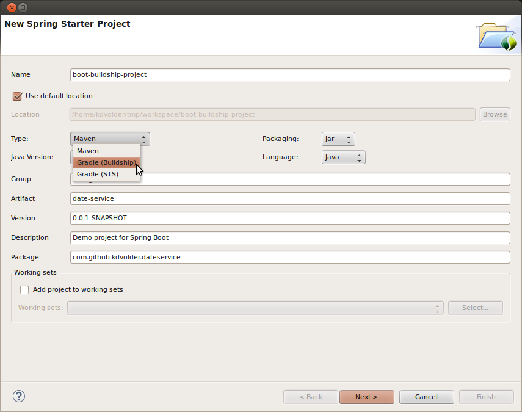This screenshot has height=412, width=522.
Task: Close the dialog with the red window button
Action: [12, 7]
